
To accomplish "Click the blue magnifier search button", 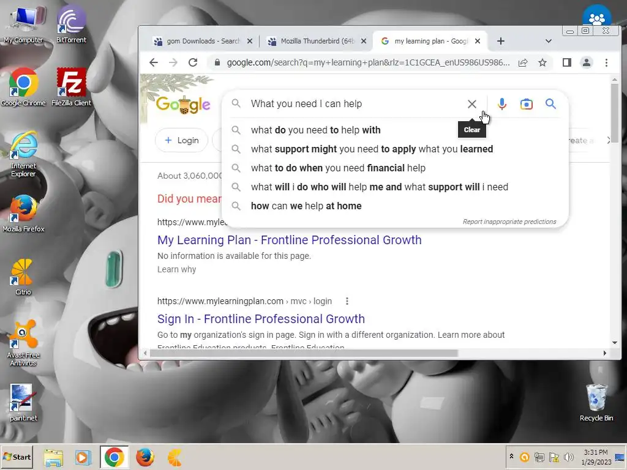I will click(x=550, y=104).
